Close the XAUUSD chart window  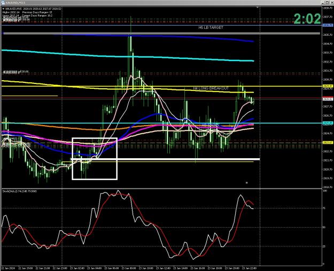tap(332, 3)
